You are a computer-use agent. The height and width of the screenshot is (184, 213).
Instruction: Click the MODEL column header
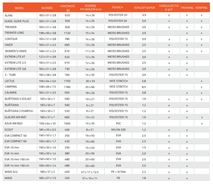coord(19,8)
